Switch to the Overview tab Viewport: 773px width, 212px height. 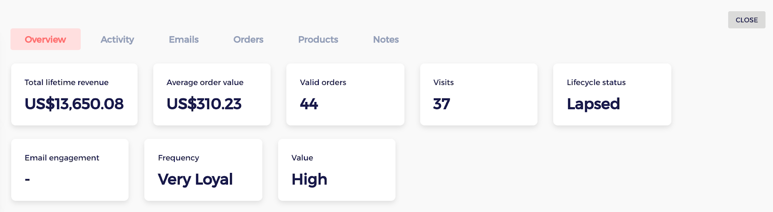click(45, 40)
